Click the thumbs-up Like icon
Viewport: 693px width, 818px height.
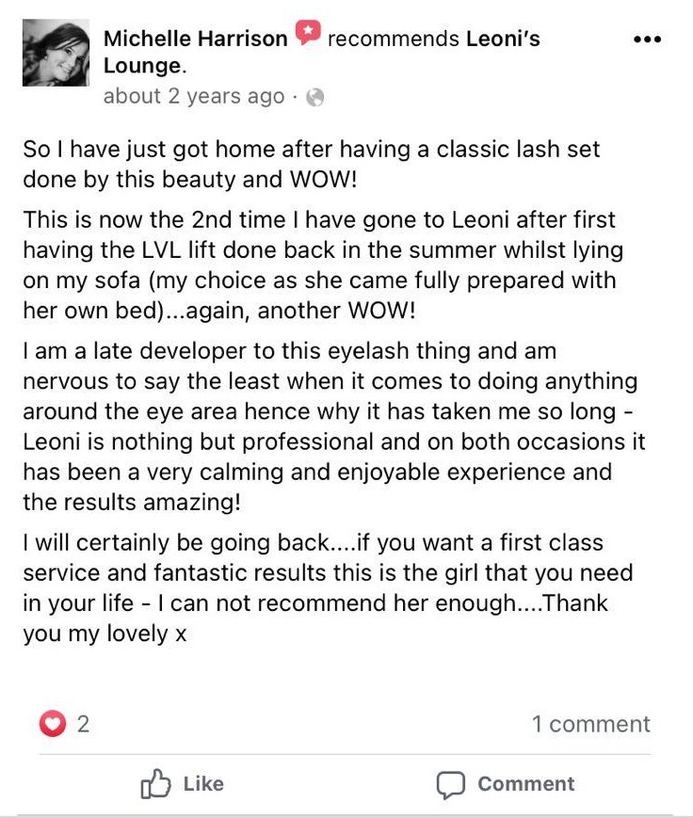tap(153, 784)
